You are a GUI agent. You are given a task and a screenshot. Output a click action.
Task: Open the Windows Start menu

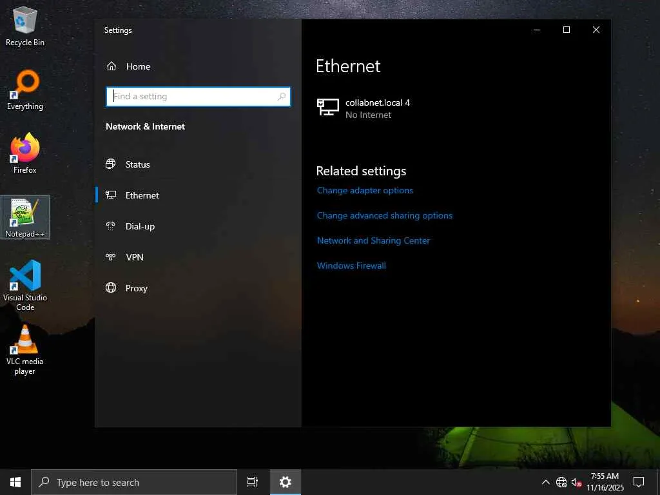click(15, 482)
